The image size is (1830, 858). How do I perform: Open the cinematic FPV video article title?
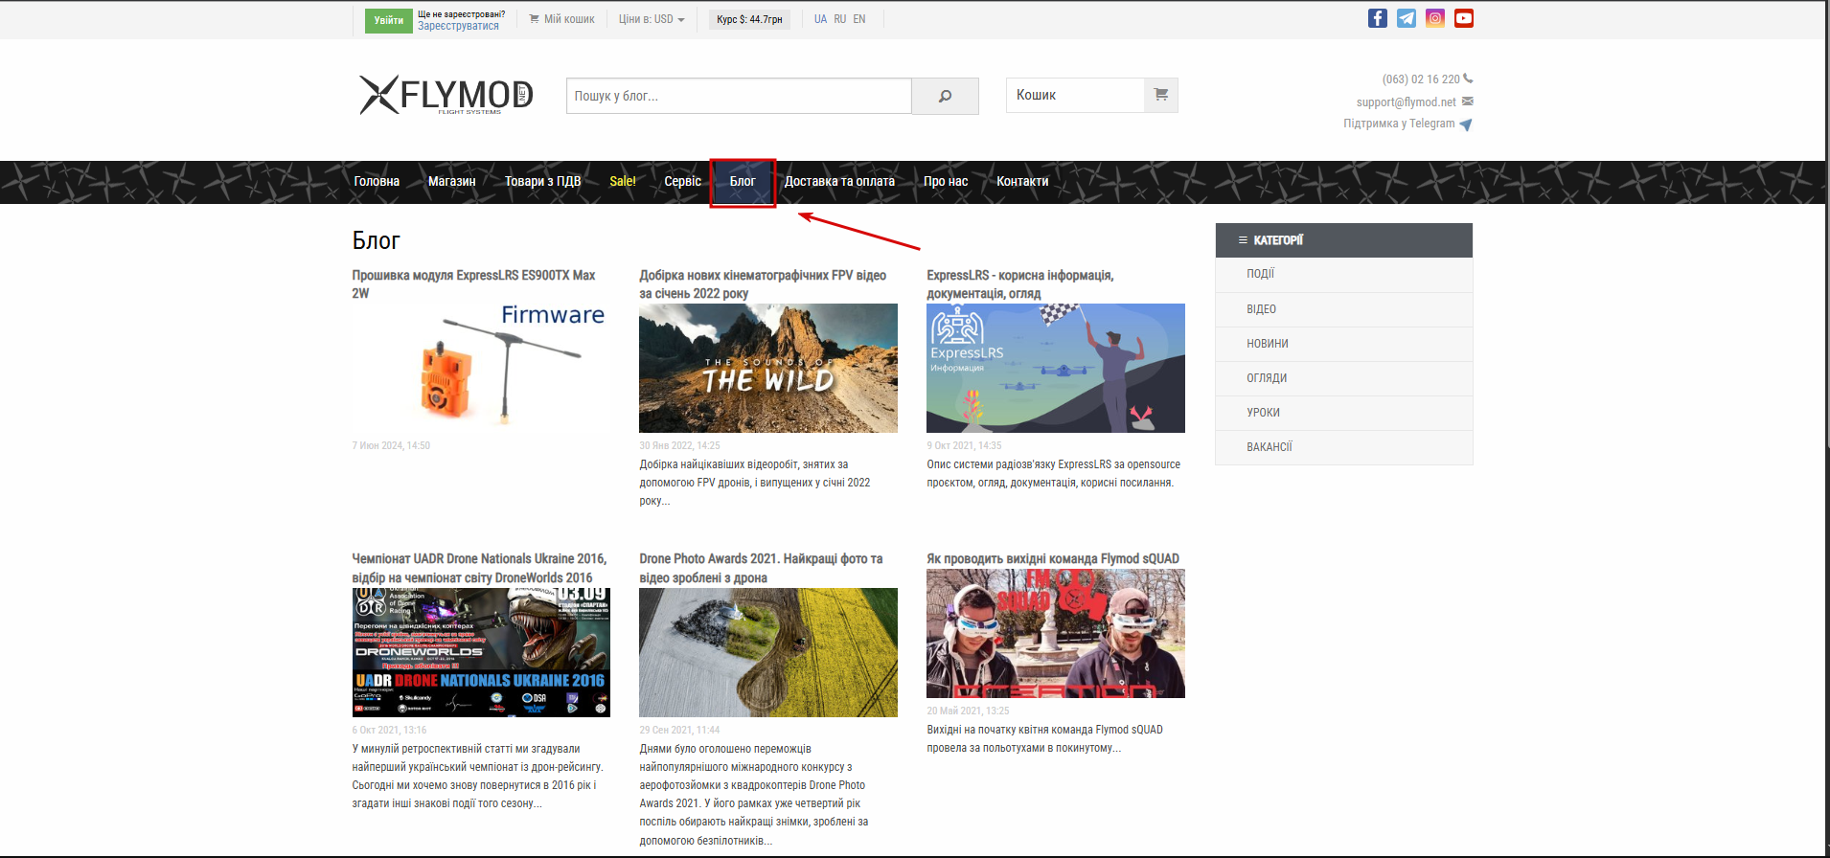click(763, 284)
